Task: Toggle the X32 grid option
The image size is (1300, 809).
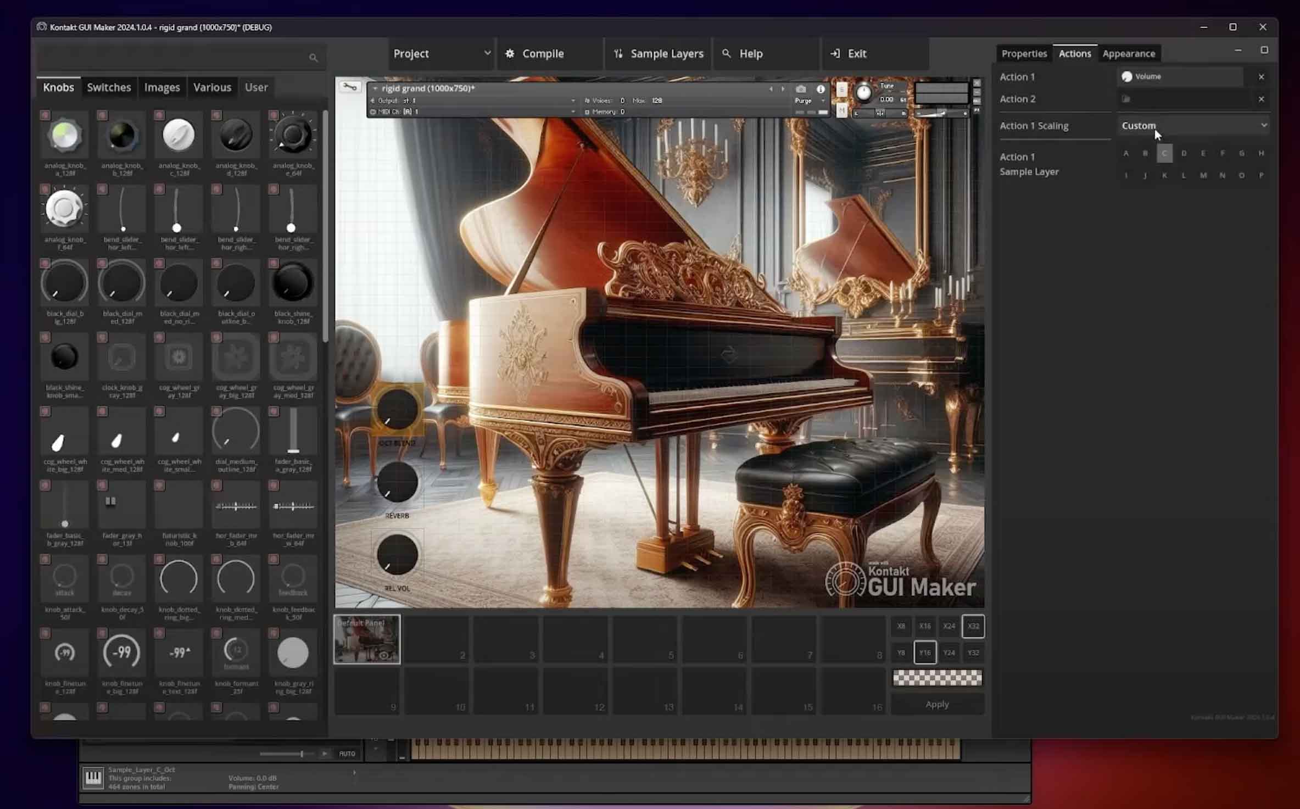Action: pyautogui.click(x=973, y=626)
